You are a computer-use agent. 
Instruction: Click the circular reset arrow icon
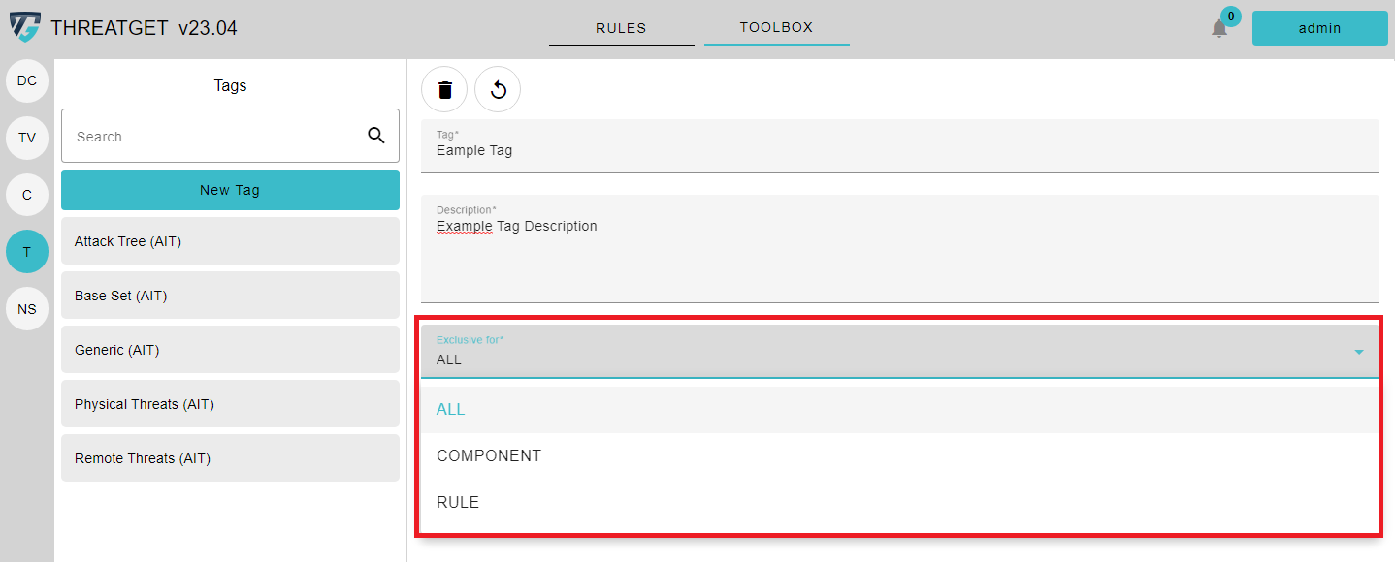[498, 90]
